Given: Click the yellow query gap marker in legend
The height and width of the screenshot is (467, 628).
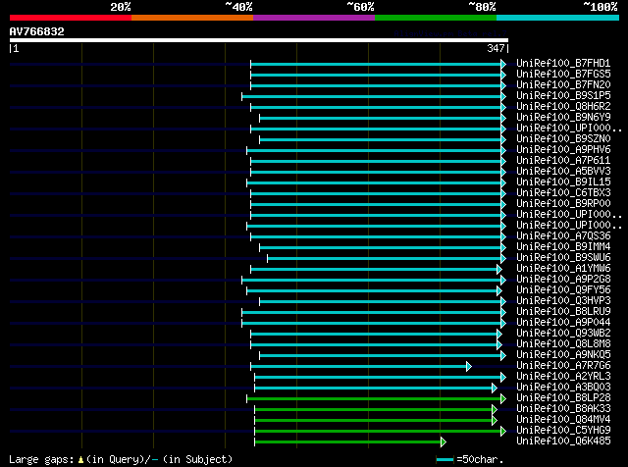Looking at the screenshot, I should tap(80, 460).
